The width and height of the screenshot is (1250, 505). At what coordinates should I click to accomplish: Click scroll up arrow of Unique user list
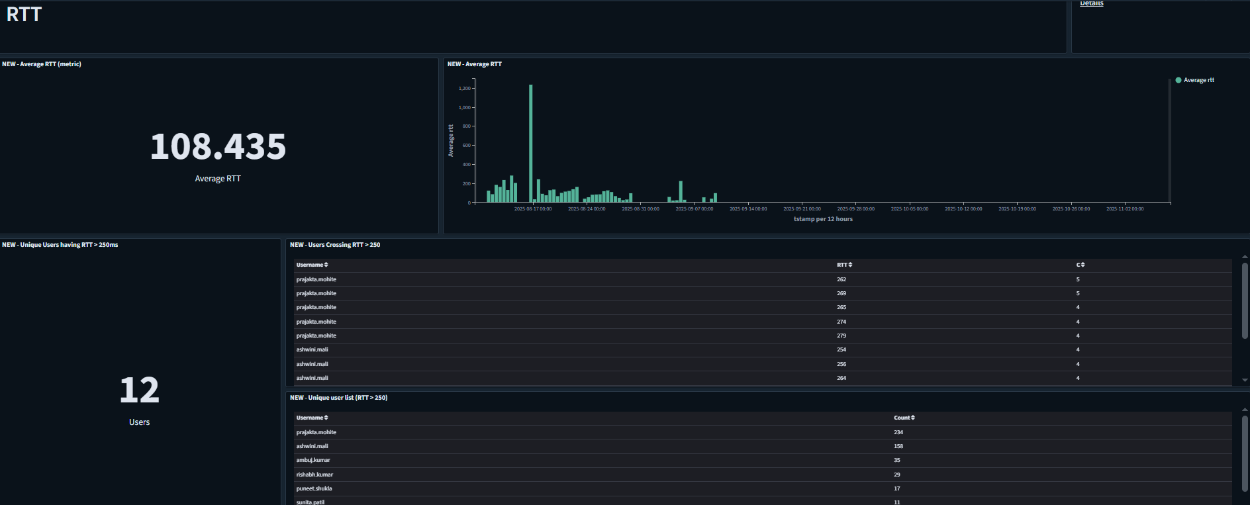pyautogui.click(x=1245, y=409)
